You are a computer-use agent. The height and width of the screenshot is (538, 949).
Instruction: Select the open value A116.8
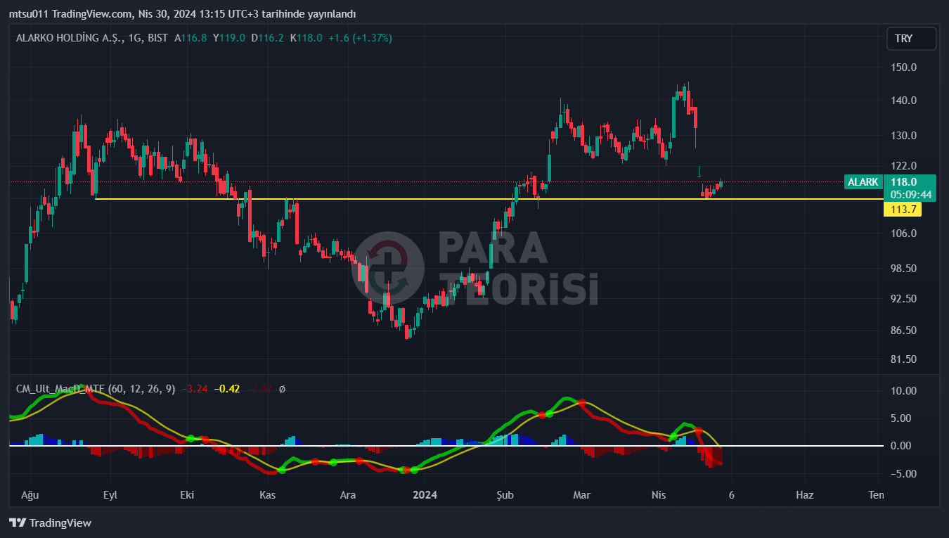[x=191, y=38]
